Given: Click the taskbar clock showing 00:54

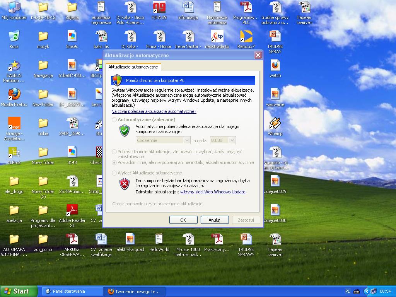Looking at the screenshot, I should click(x=386, y=292).
